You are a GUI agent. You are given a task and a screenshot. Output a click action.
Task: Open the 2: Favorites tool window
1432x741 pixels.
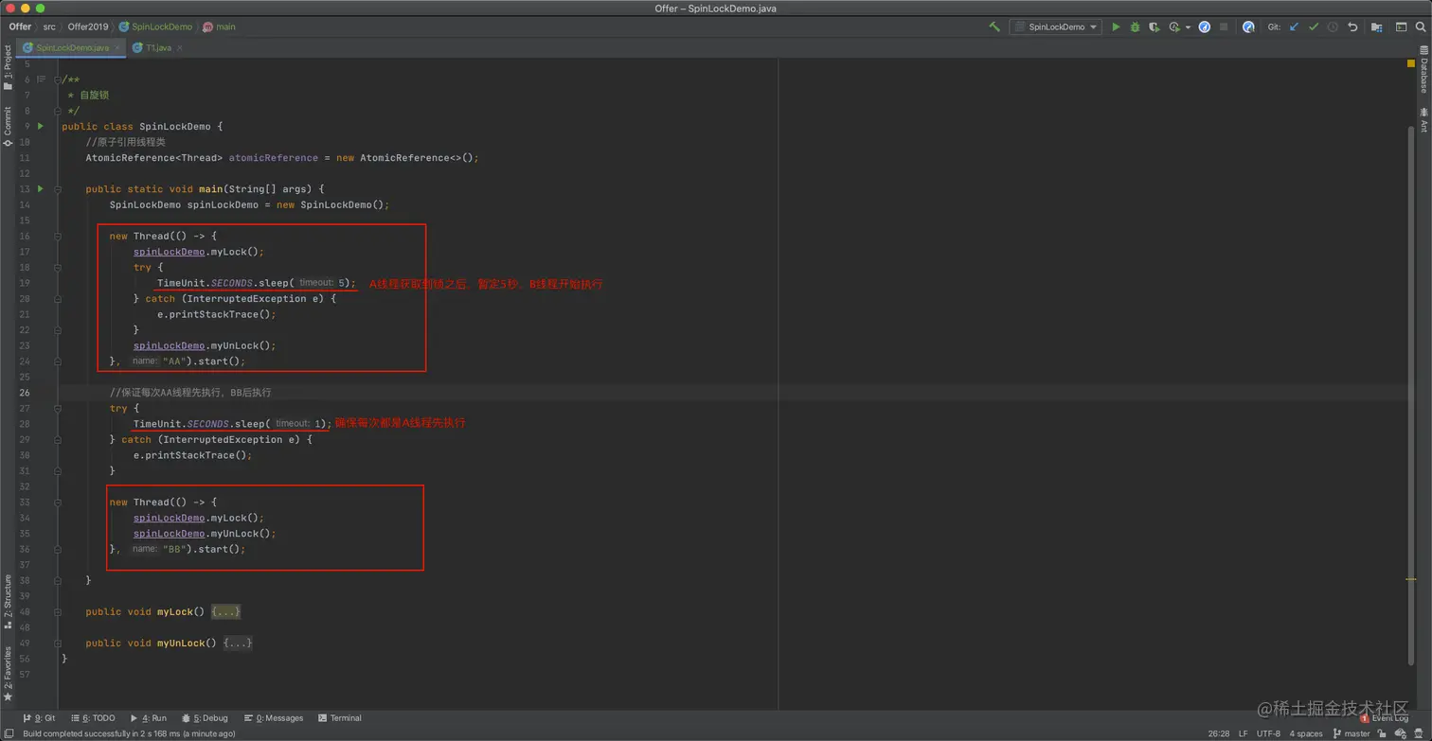point(8,674)
